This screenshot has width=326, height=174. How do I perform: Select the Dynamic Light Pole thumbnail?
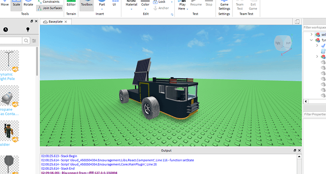coord(9,61)
